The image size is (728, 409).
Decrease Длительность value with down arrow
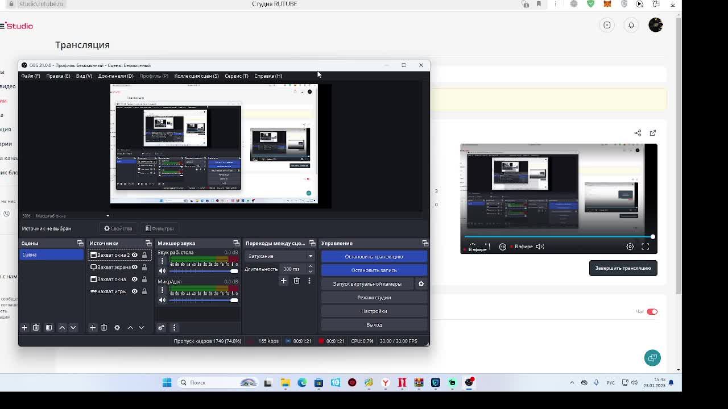pyautogui.click(x=310, y=272)
